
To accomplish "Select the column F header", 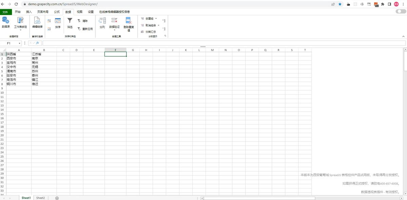I will coord(115,50).
